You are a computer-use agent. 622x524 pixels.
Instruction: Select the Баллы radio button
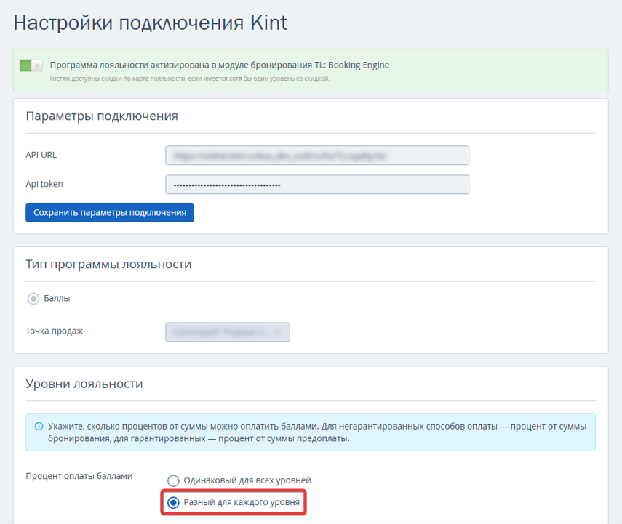(x=33, y=299)
